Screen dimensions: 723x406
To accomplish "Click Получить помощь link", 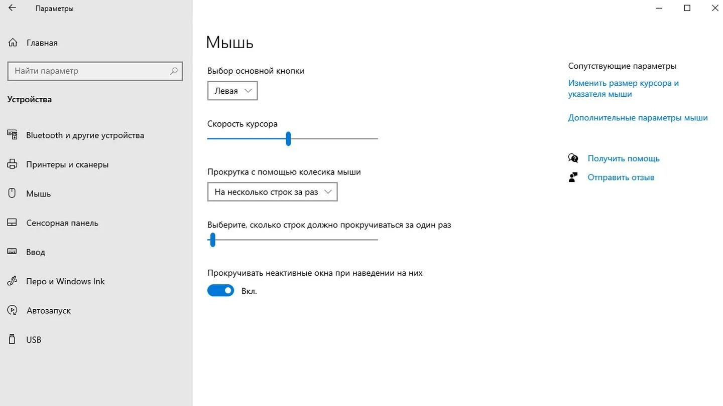I will tap(624, 158).
